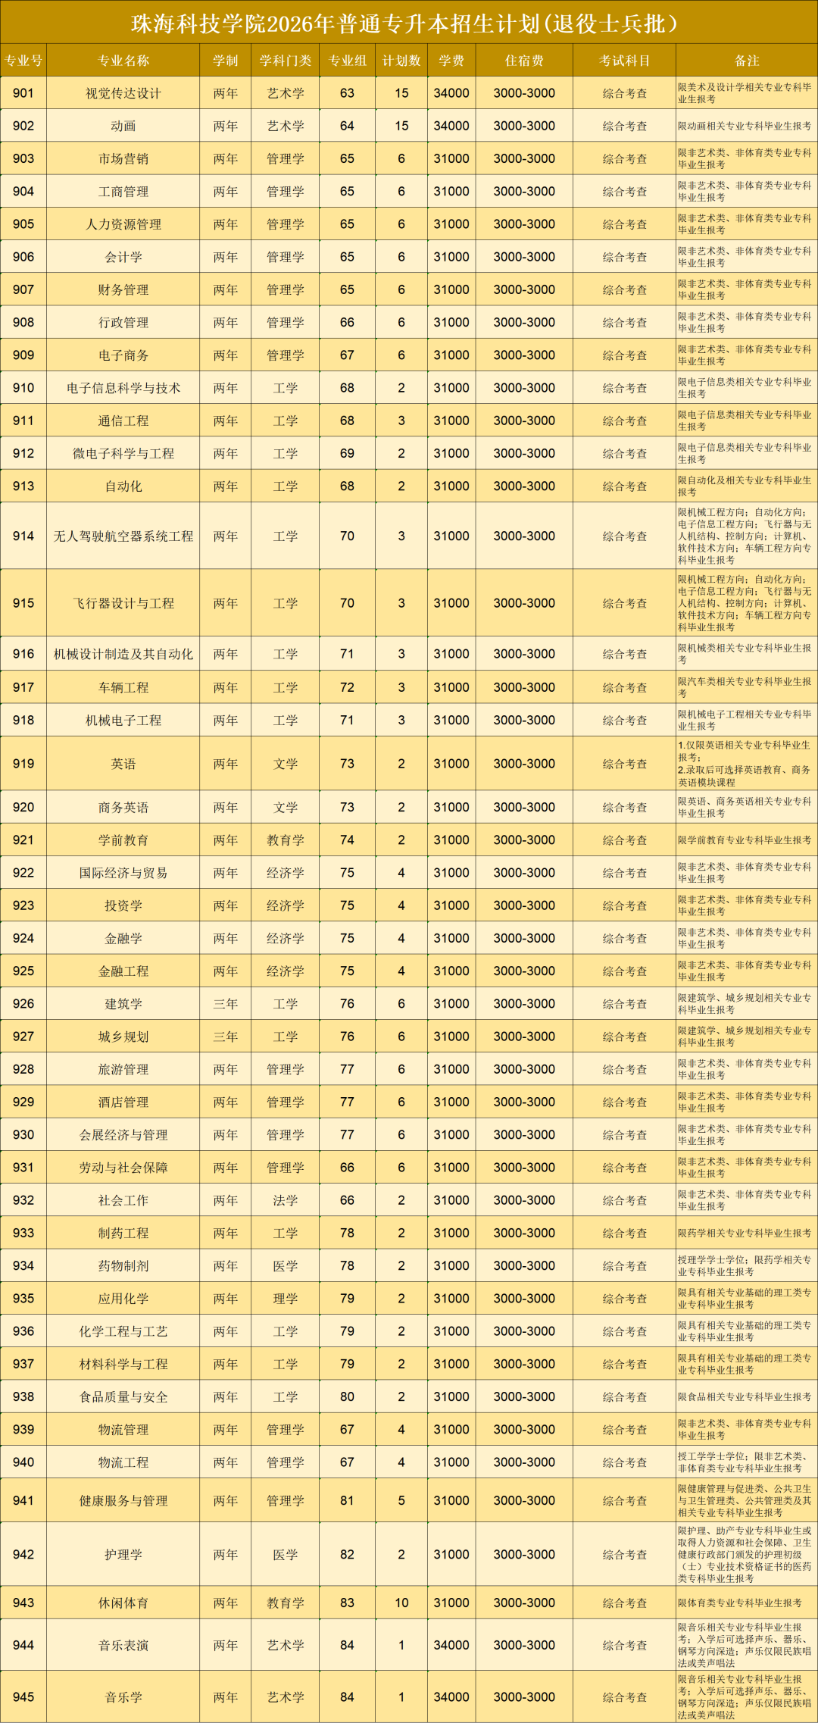Click the 通信工程 cell
The width and height of the screenshot is (818, 1723).
pyautogui.click(x=123, y=421)
